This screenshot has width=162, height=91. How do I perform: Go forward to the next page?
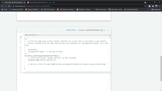tap(6, 6)
